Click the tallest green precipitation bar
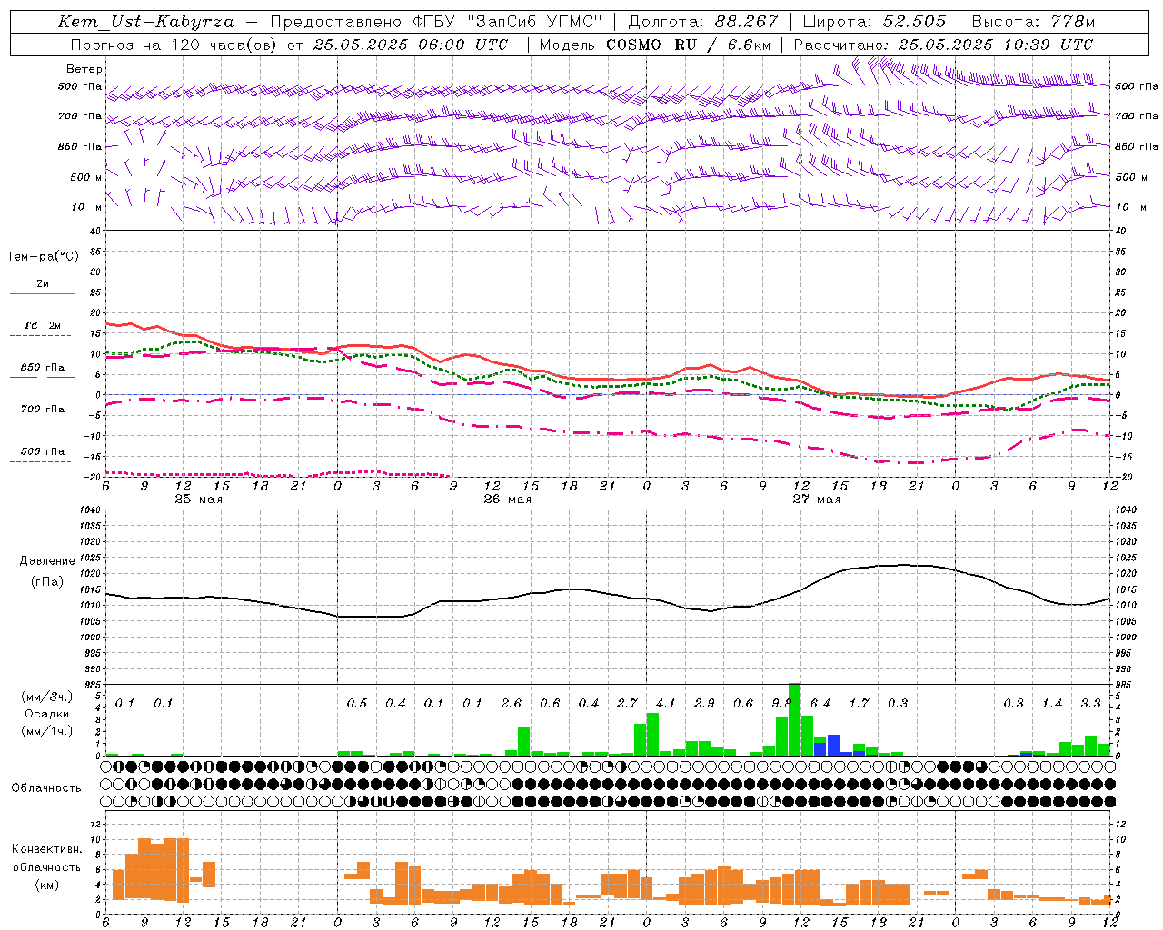Screen dimensions: 1163x930 (794, 719)
